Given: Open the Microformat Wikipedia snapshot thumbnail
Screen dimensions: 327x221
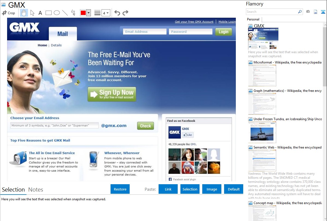Looking at the screenshot, I should tap(262, 75).
